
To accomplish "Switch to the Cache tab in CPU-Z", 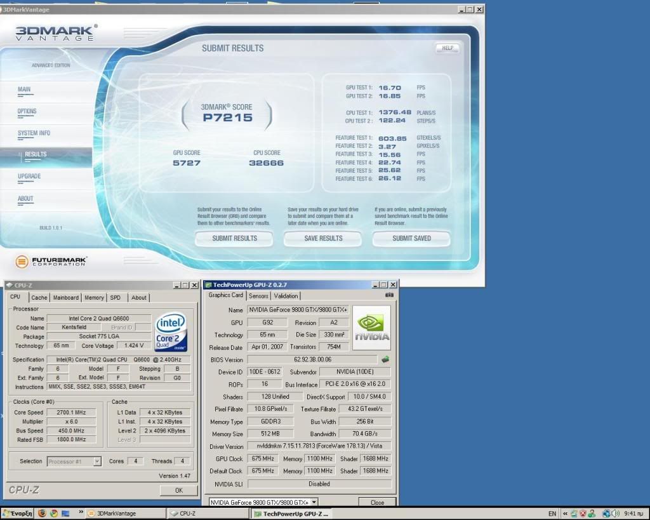I will [39, 298].
